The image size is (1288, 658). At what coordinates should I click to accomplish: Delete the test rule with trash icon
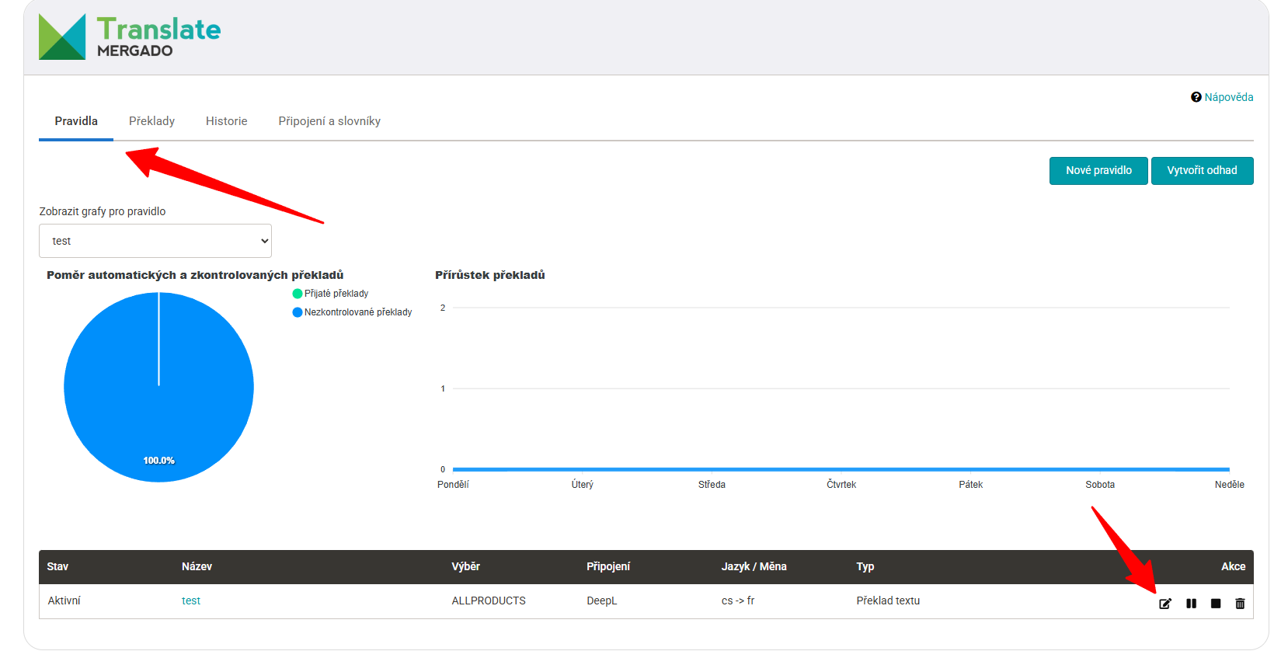(1240, 604)
